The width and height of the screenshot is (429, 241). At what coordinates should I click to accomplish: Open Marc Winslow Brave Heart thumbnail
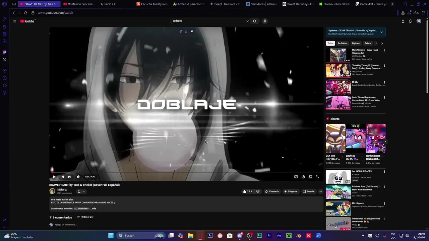pos(338,55)
